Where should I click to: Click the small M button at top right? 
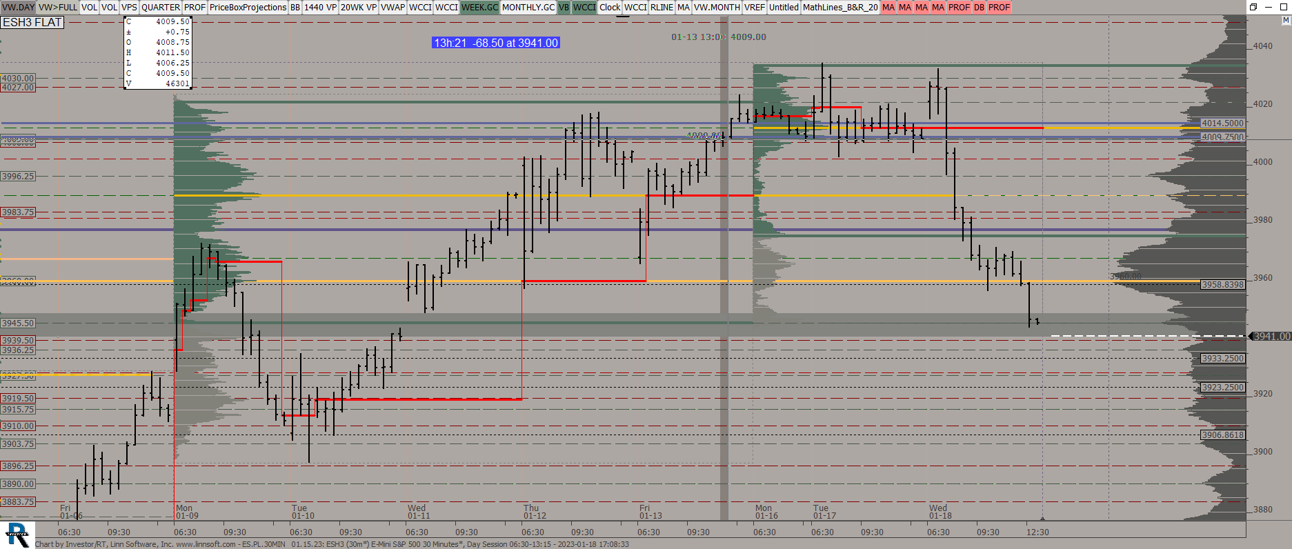coord(1286,21)
